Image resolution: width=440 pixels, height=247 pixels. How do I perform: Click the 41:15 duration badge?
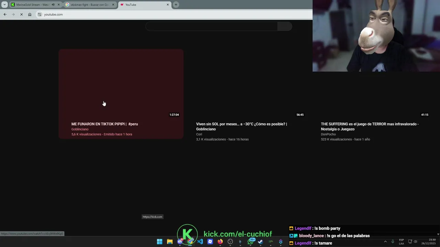pyautogui.click(x=425, y=115)
